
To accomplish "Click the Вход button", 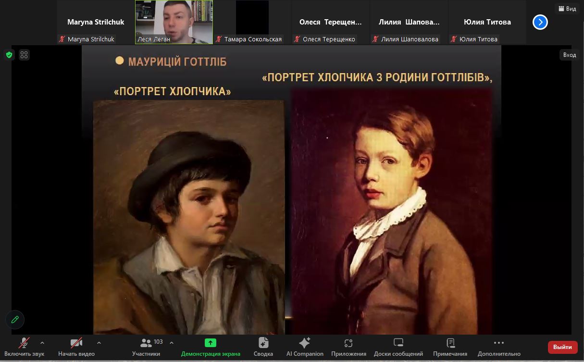I will (570, 55).
